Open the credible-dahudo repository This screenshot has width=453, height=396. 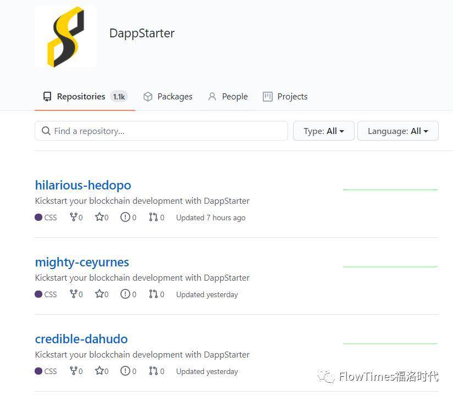coord(81,339)
